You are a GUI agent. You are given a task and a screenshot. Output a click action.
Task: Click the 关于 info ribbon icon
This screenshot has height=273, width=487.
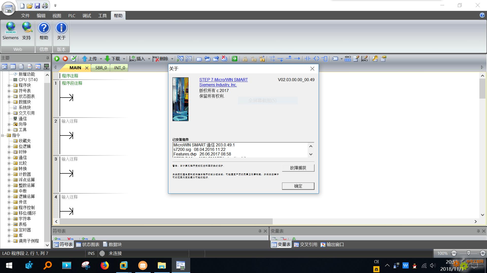tap(61, 31)
